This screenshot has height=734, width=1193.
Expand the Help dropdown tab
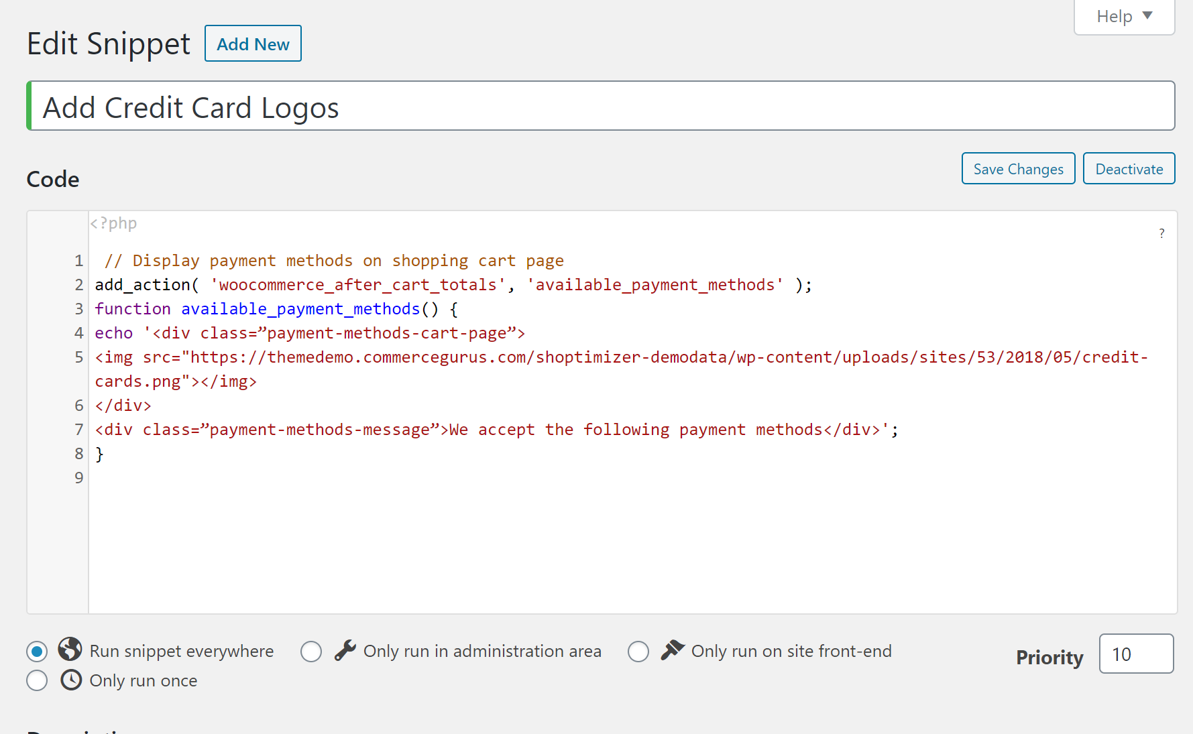point(1124,16)
